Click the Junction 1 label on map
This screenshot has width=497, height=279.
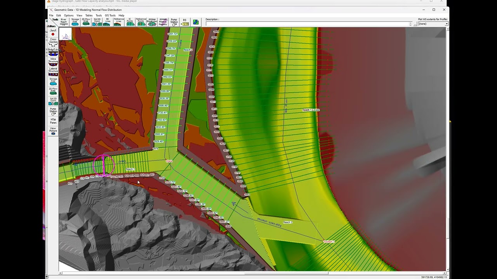[x=329, y=242]
